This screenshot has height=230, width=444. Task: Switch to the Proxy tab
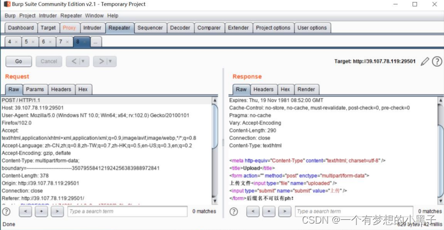pyautogui.click(x=69, y=28)
